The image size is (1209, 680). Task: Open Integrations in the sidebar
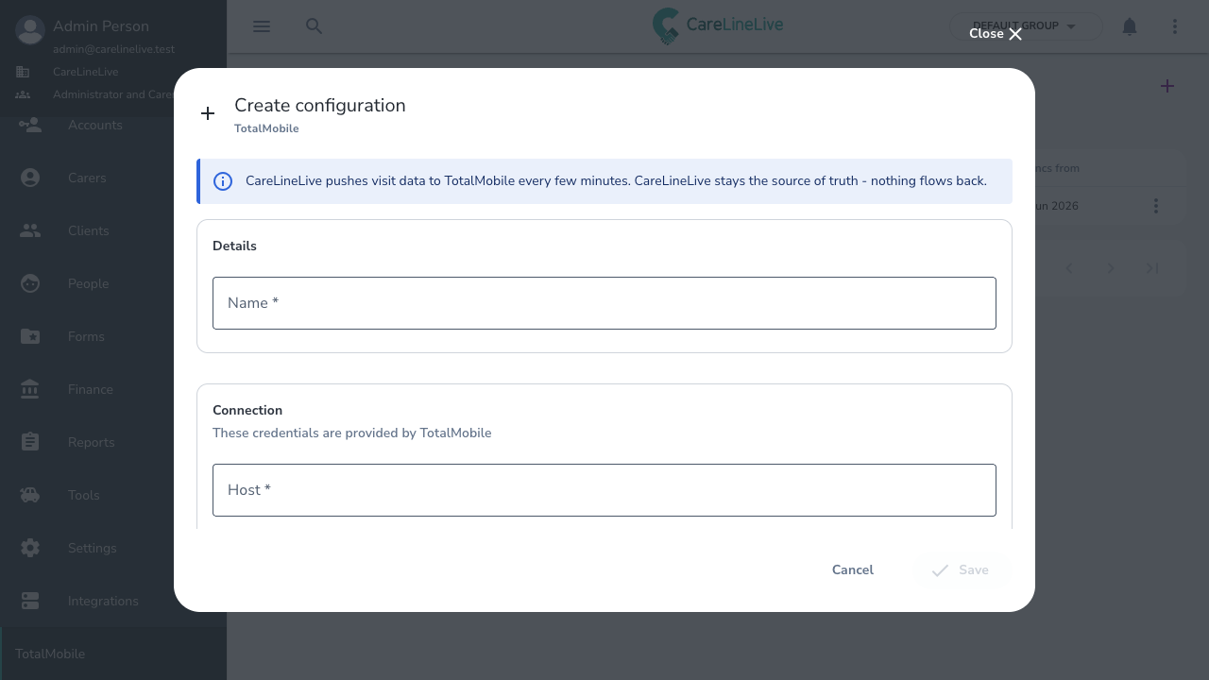coord(113,601)
